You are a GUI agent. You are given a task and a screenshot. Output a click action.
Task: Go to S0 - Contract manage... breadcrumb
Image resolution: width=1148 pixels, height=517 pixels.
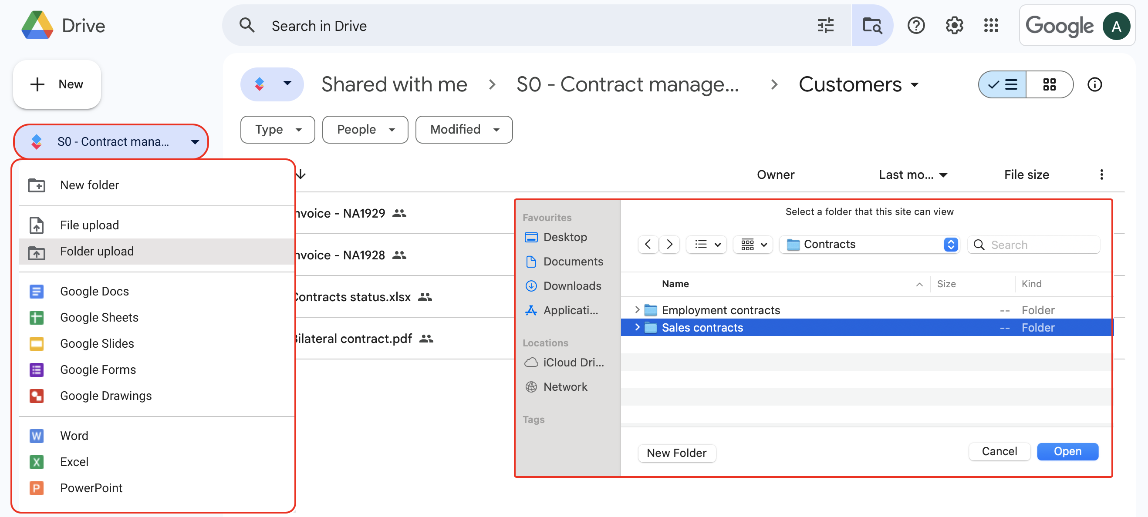[628, 84]
